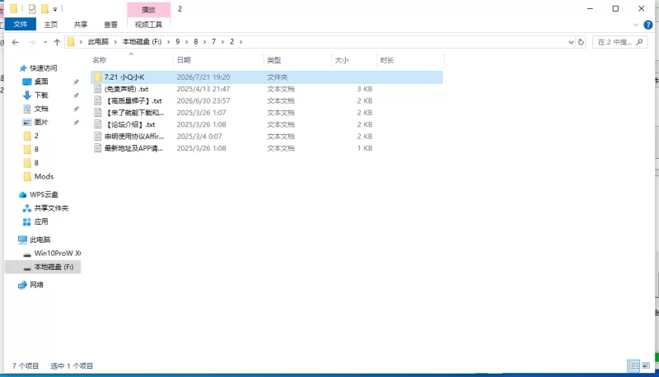659x377 pixels.
Task: Sort by the 名称 column header
Action: point(131,60)
